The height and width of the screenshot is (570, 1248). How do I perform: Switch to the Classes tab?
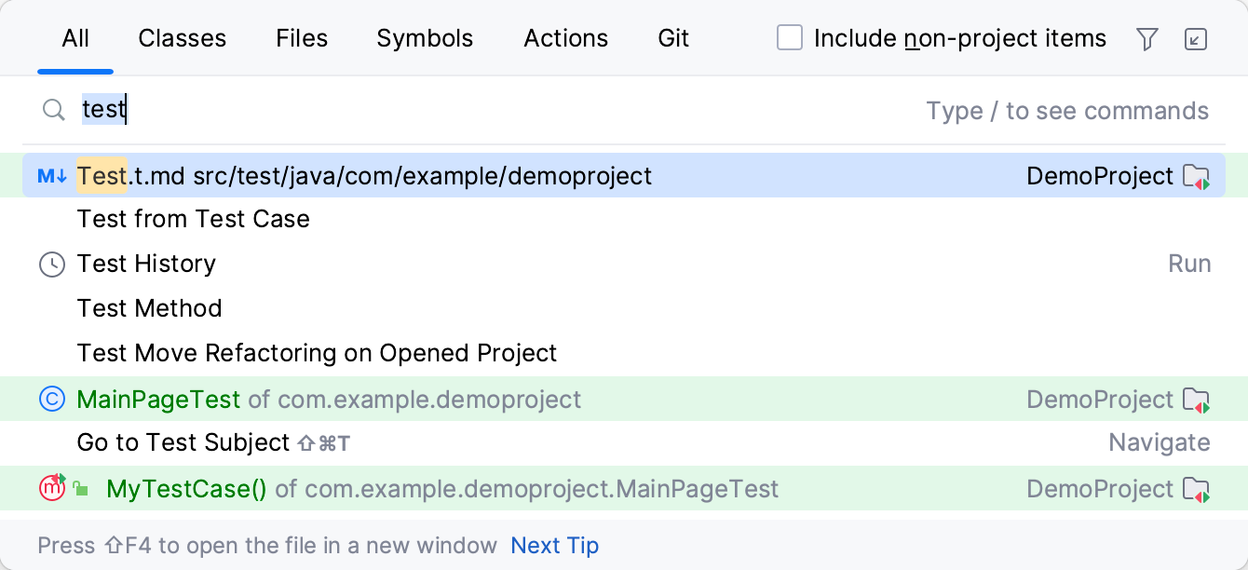(x=183, y=38)
